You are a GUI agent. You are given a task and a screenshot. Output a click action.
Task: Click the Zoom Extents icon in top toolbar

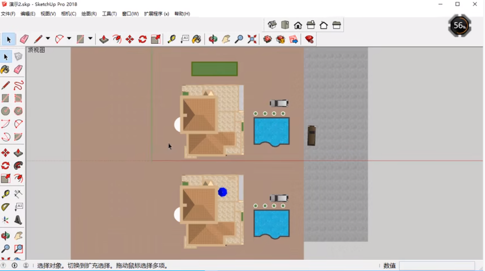(252, 39)
